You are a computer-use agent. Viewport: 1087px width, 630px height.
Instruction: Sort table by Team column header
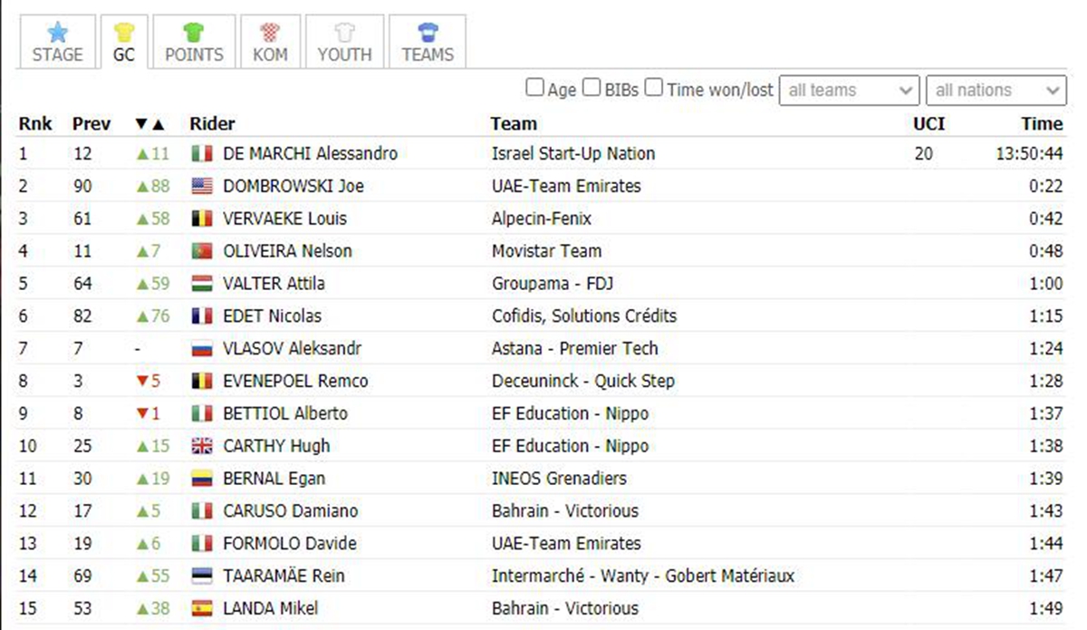514,124
